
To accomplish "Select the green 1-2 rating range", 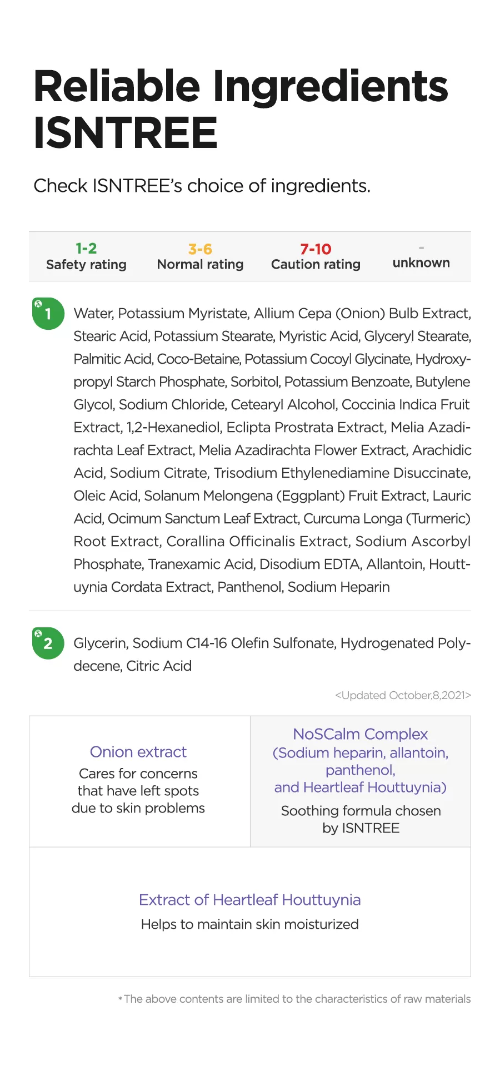I will click(86, 248).
